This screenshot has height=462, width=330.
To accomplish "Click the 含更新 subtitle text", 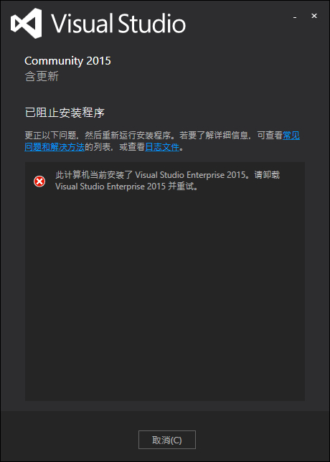I will tap(42, 77).
